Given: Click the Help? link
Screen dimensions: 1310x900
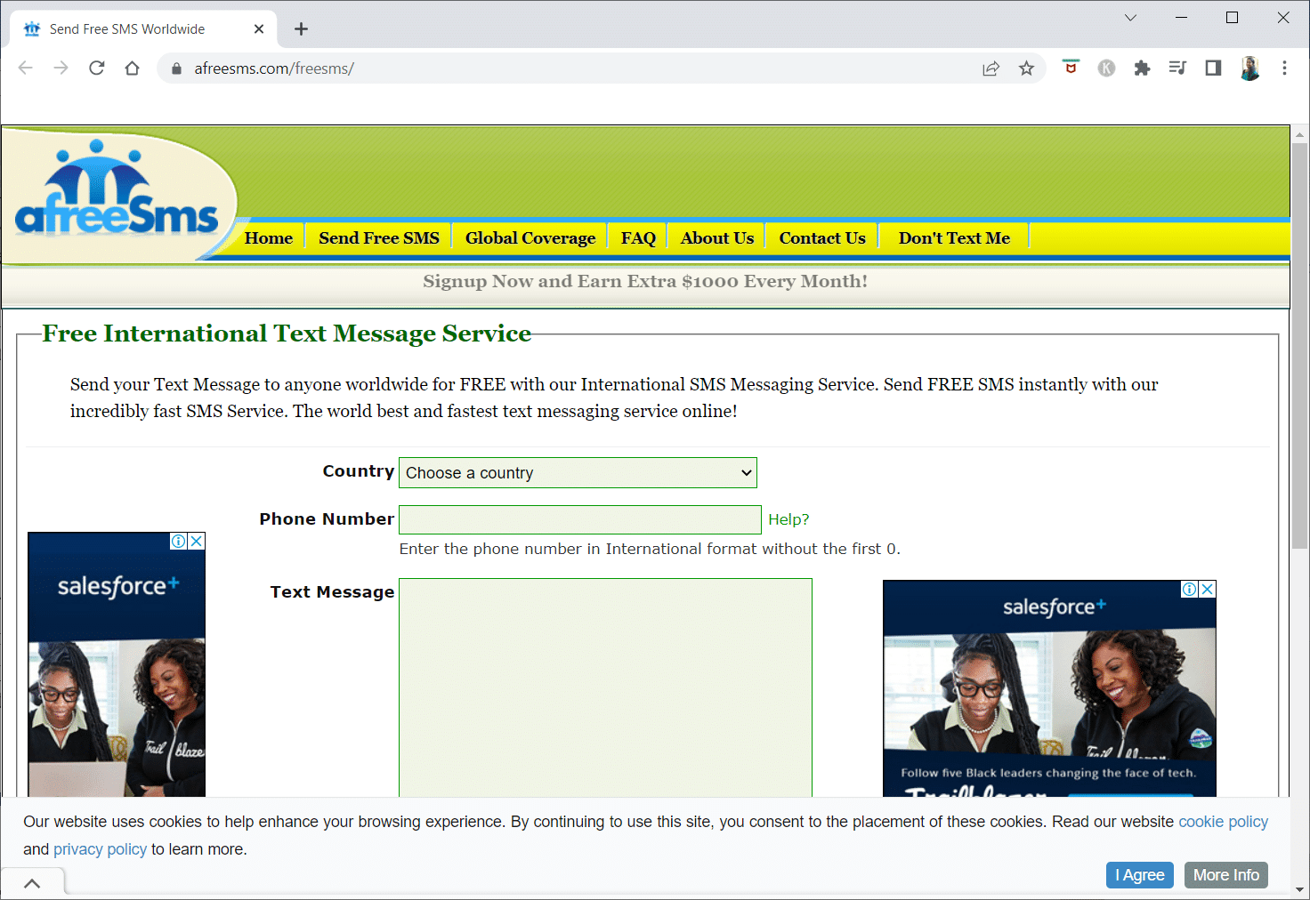Looking at the screenshot, I should [x=788, y=519].
